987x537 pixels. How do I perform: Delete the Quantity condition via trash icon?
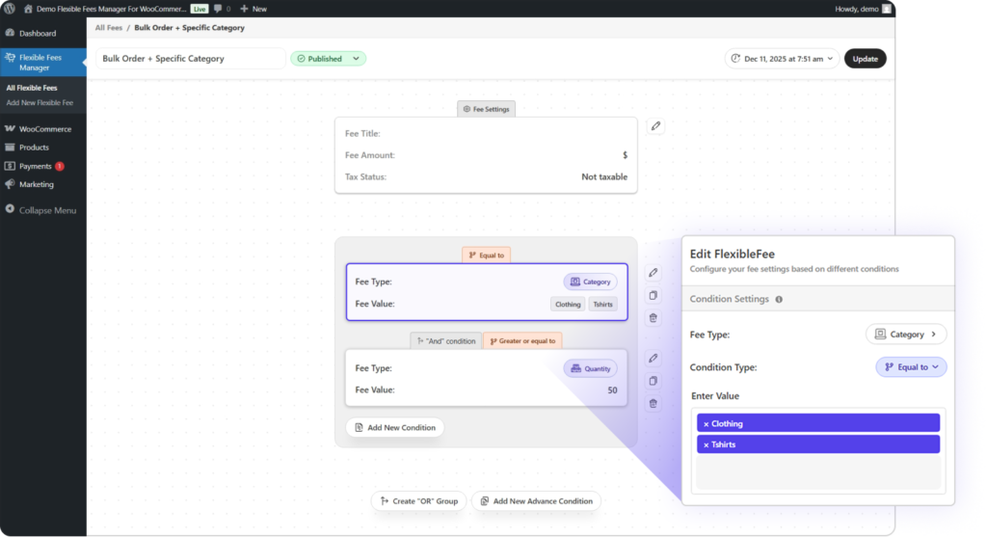pos(654,404)
